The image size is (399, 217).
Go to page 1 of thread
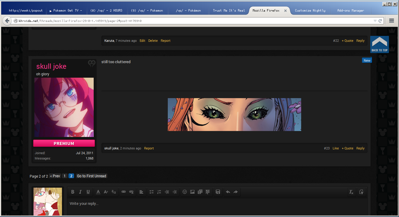[65, 176]
